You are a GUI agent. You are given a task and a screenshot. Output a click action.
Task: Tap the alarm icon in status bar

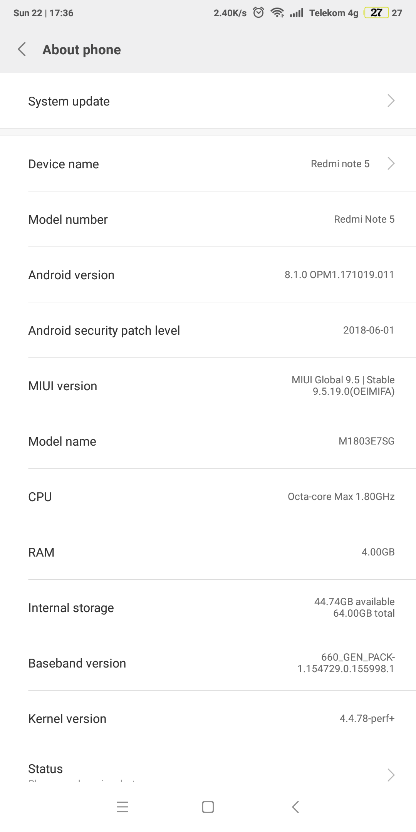(258, 13)
